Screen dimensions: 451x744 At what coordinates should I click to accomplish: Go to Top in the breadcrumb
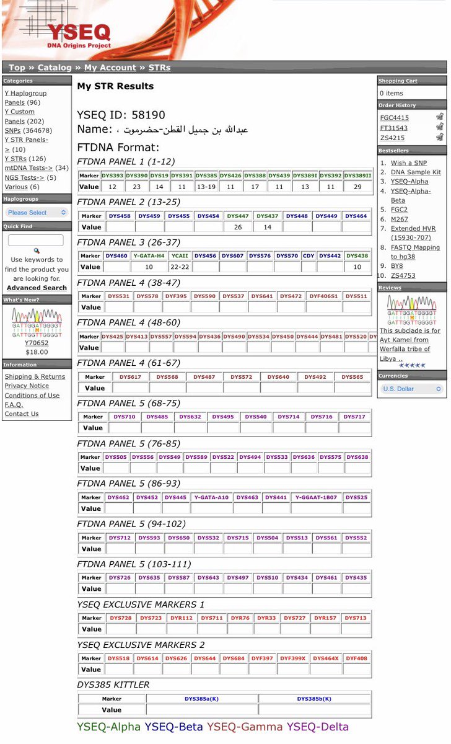point(17,68)
